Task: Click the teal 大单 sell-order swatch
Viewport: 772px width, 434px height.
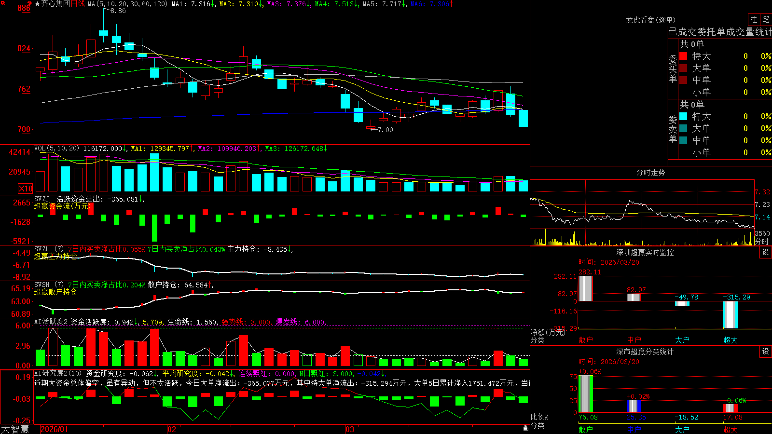Action: coord(683,128)
